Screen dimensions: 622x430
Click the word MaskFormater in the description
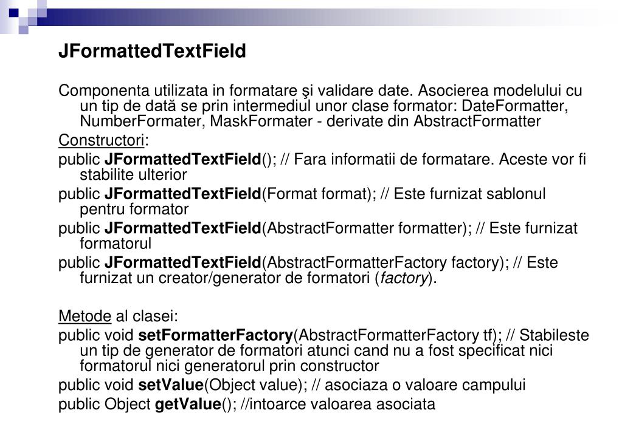(261, 121)
